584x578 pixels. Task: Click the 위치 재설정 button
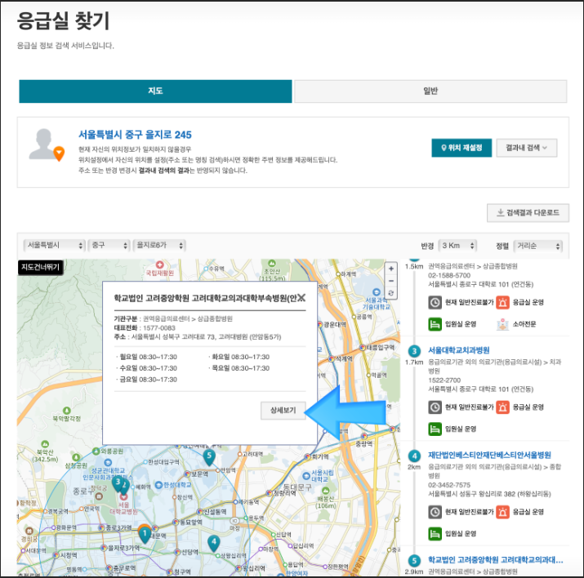pyautogui.click(x=461, y=148)
